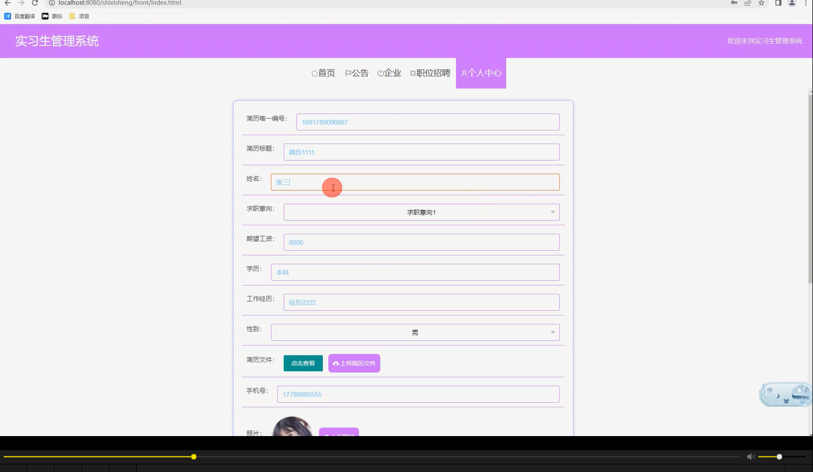The width and height of the screenshot is (813, 472).
Task: Click the 姓名 input field containing 张三
Action: pyautogui.click(x=415, y=182)
